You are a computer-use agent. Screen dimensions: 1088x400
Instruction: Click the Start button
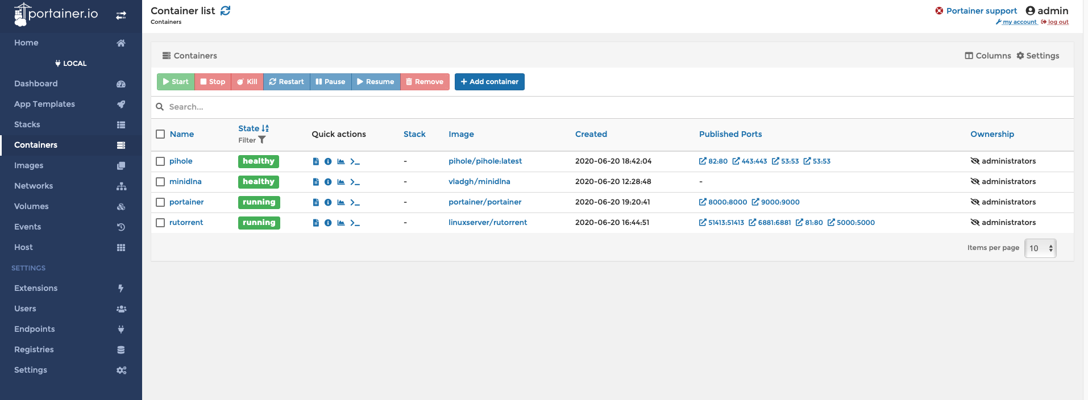[x=176, y=82]
